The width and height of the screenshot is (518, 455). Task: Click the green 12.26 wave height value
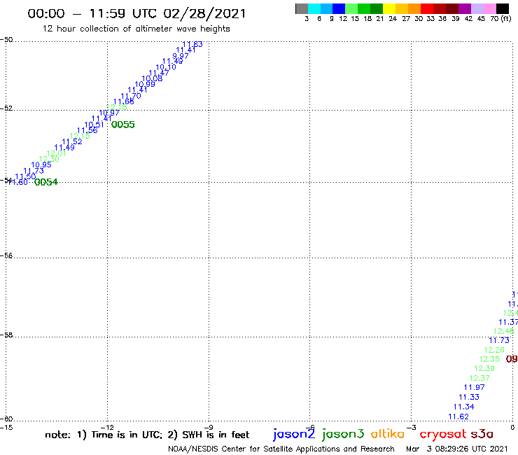point(494,350)
